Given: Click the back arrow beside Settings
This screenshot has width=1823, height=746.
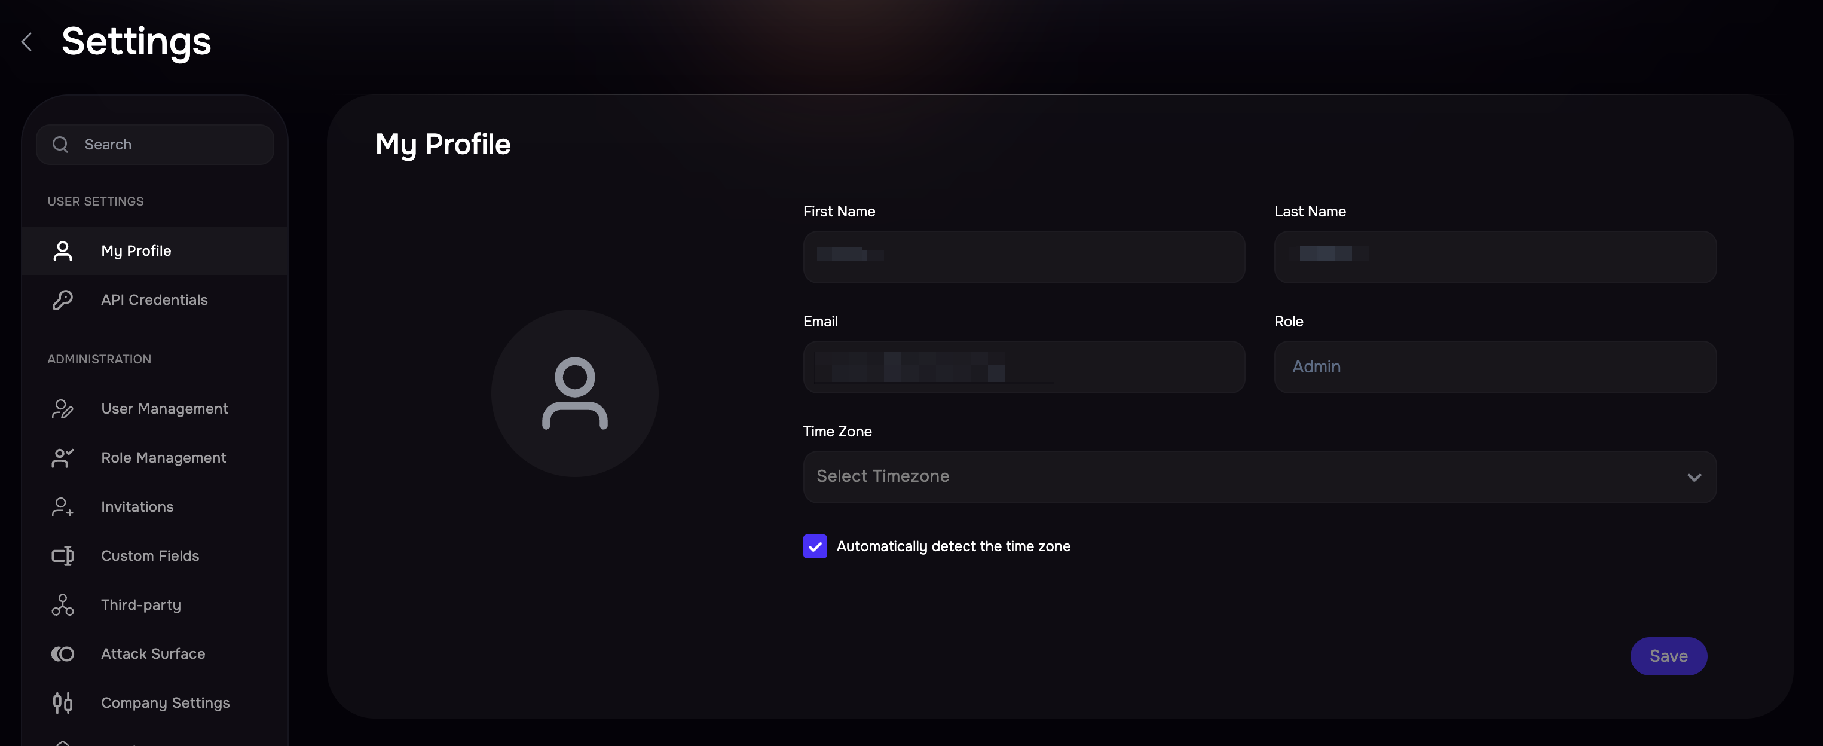Looking at the screenshot, I should (27, 42).
